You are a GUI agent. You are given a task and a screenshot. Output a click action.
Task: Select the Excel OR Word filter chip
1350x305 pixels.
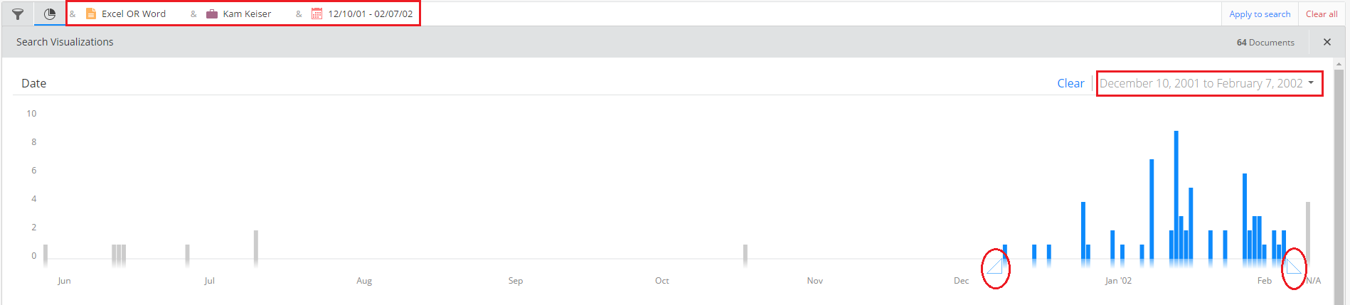(126, 14)
